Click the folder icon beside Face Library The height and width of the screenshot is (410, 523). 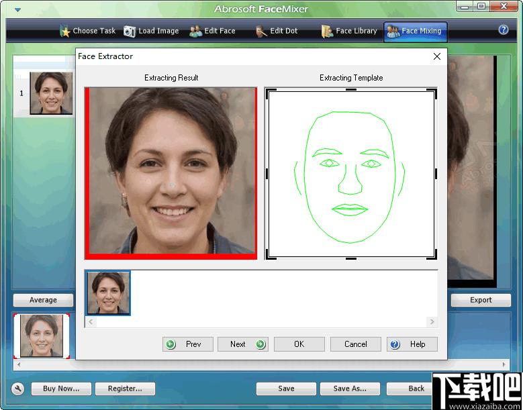pyautogui.click(x=327, y=31)
